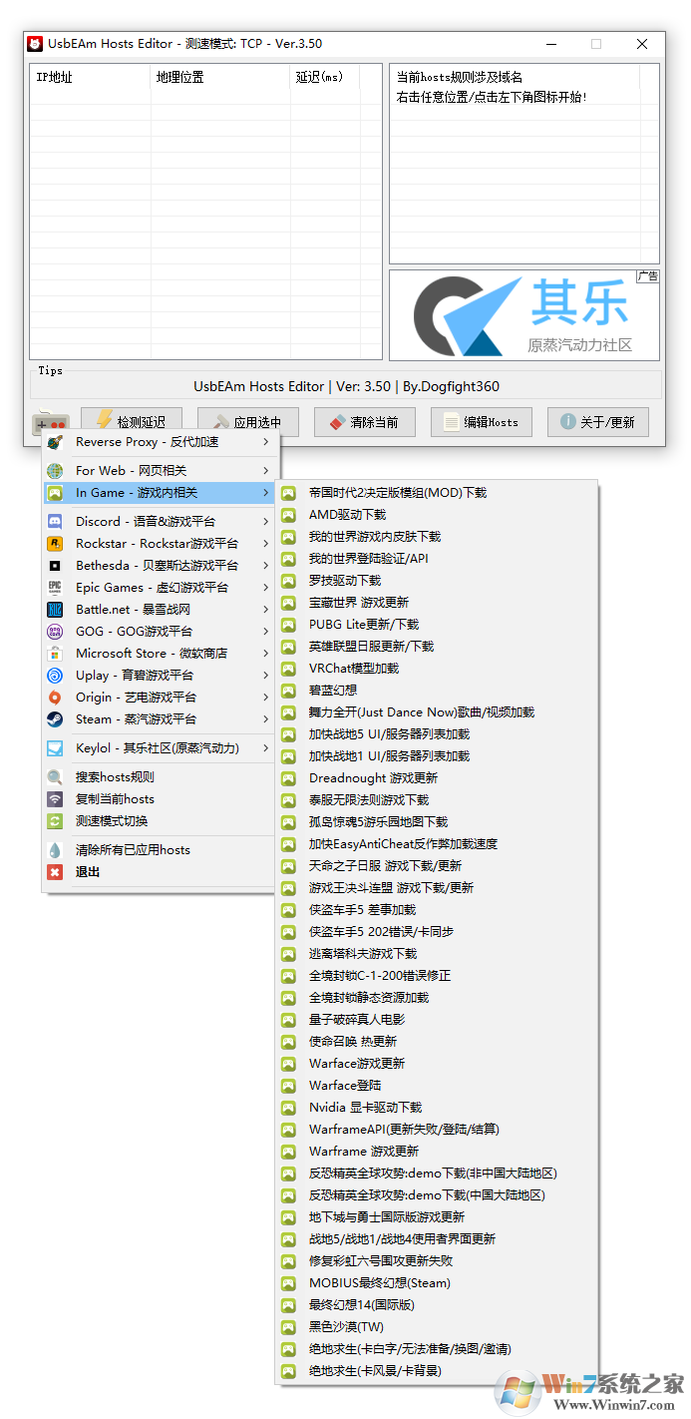Select 英雄联盟日服更新/下载
691x1419 pixels.
tap(437, 646)
